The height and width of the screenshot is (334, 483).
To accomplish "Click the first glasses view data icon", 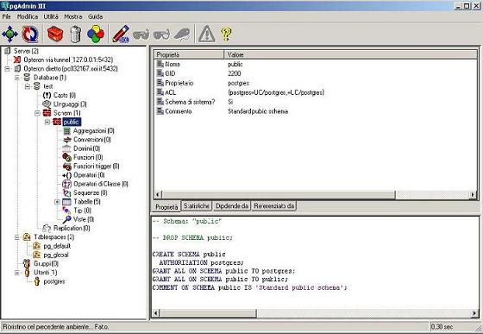I will point(141,35).
